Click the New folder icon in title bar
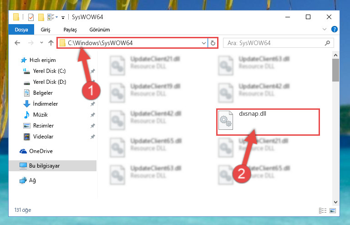This screenshot has width=350, height=225. 41,17
